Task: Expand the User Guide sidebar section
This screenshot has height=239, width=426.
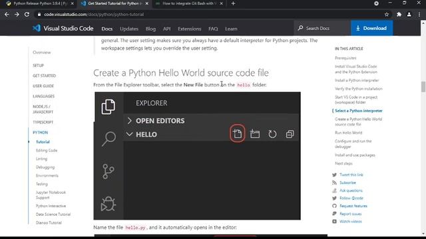Action: pyautogui.click(x=43, y=86)
